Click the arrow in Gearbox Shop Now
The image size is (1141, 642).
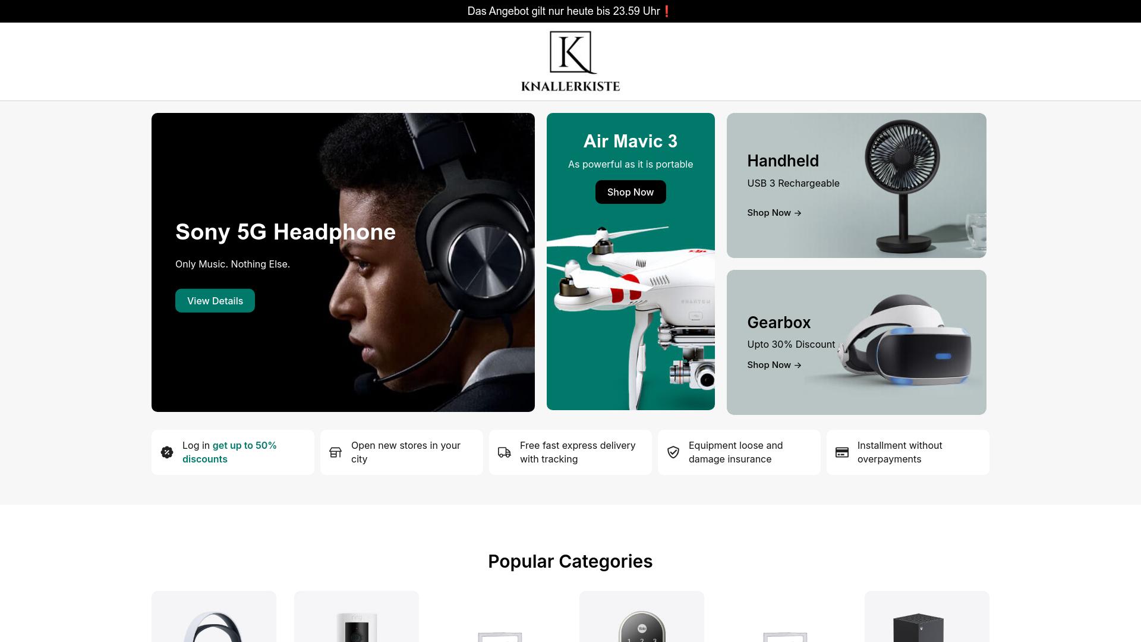(798, 365)
